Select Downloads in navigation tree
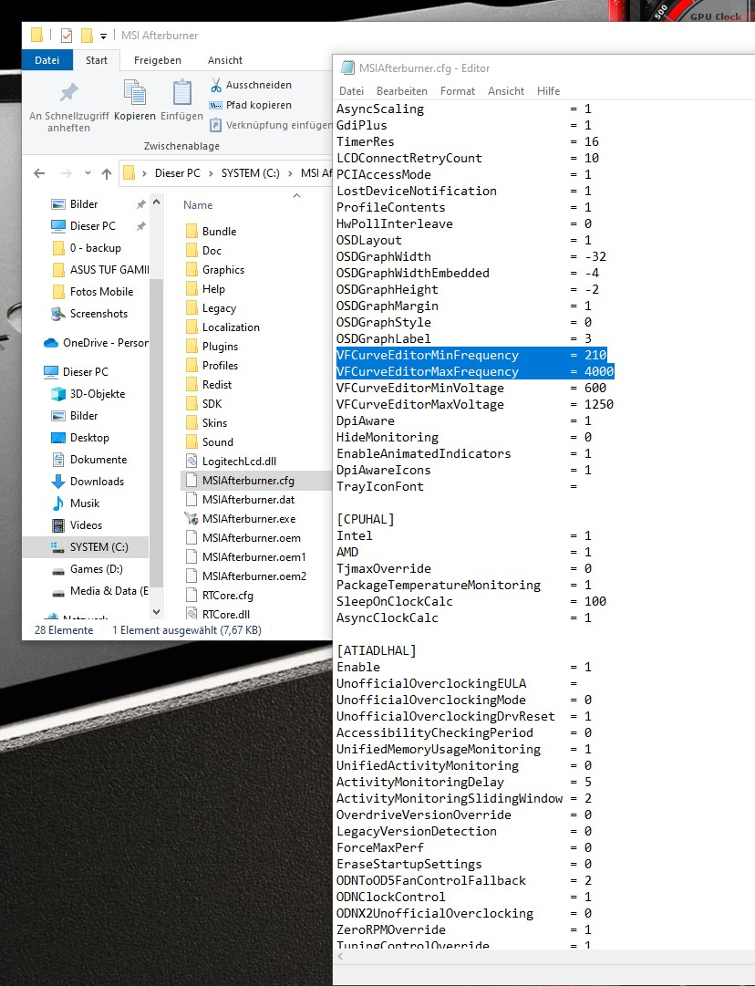The image size is (755, 986). pyautogui.click(x=97, y=482)
